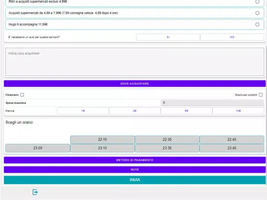
Task: Expand the DOVE ACQUISTARE section
Action: click(134, 84)
